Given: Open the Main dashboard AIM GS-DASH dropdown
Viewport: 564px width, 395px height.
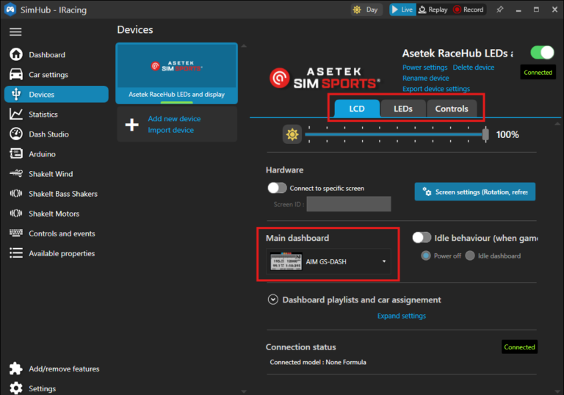Looking at the screenshot, I should [x=328, y=261].
